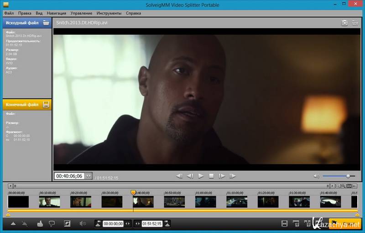
Task: Click the thumbs-up keep fragment icon
Action: click(40, 223)
